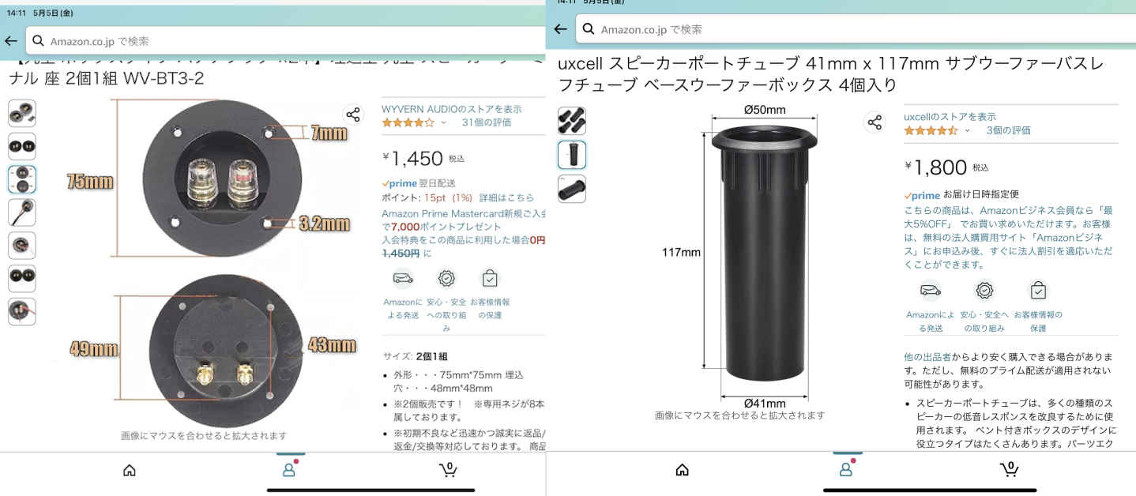Open the 31 ratings link
The image size is (1136, 496).
(x=487, y=122)
